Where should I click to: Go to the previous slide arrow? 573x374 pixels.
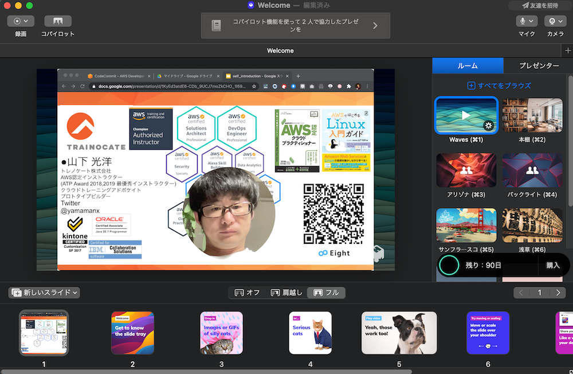click(x=521, y=293)
